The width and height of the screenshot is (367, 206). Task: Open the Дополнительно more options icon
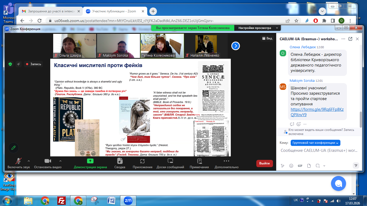(226, 161)
